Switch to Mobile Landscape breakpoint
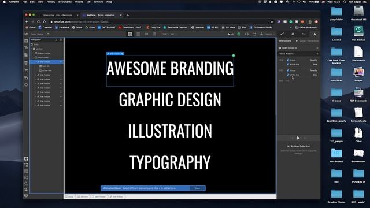 [x=146, y=34]
